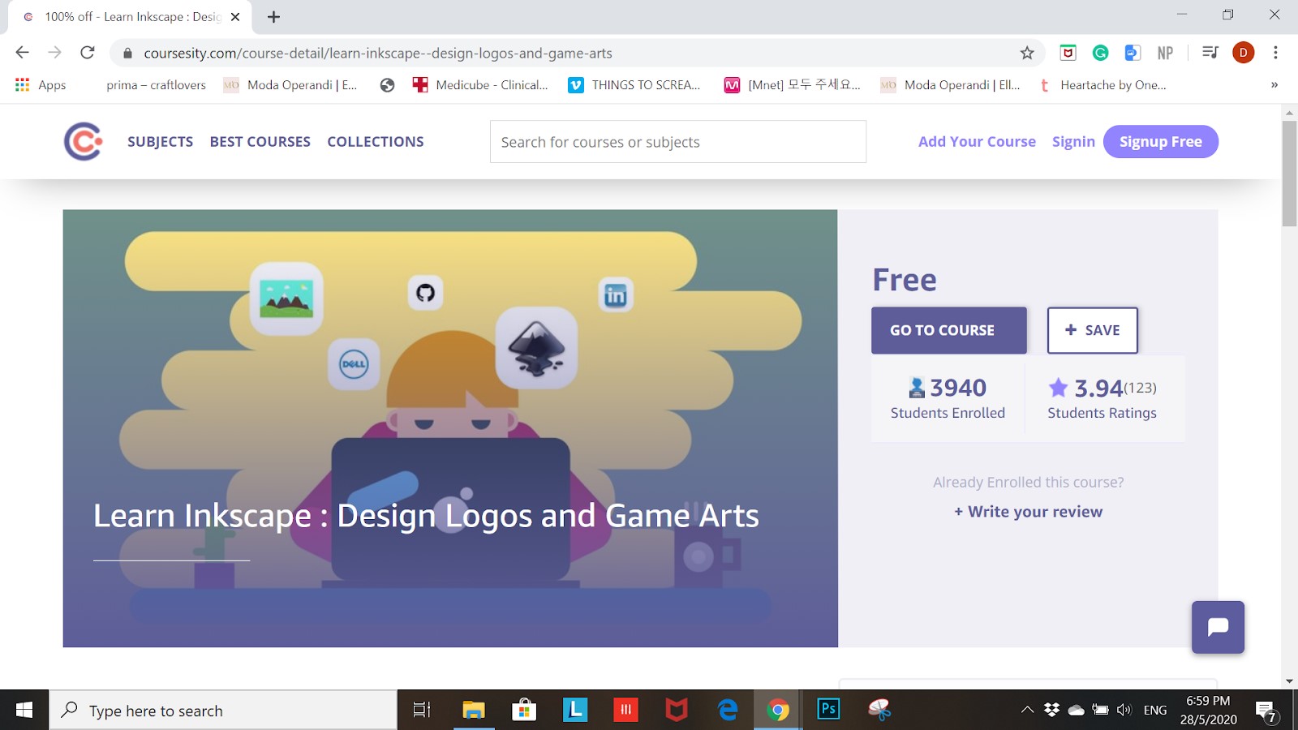The image size is (1298, 730).
Task: Open the chat widget bubble
Action: coord(1218,627)
